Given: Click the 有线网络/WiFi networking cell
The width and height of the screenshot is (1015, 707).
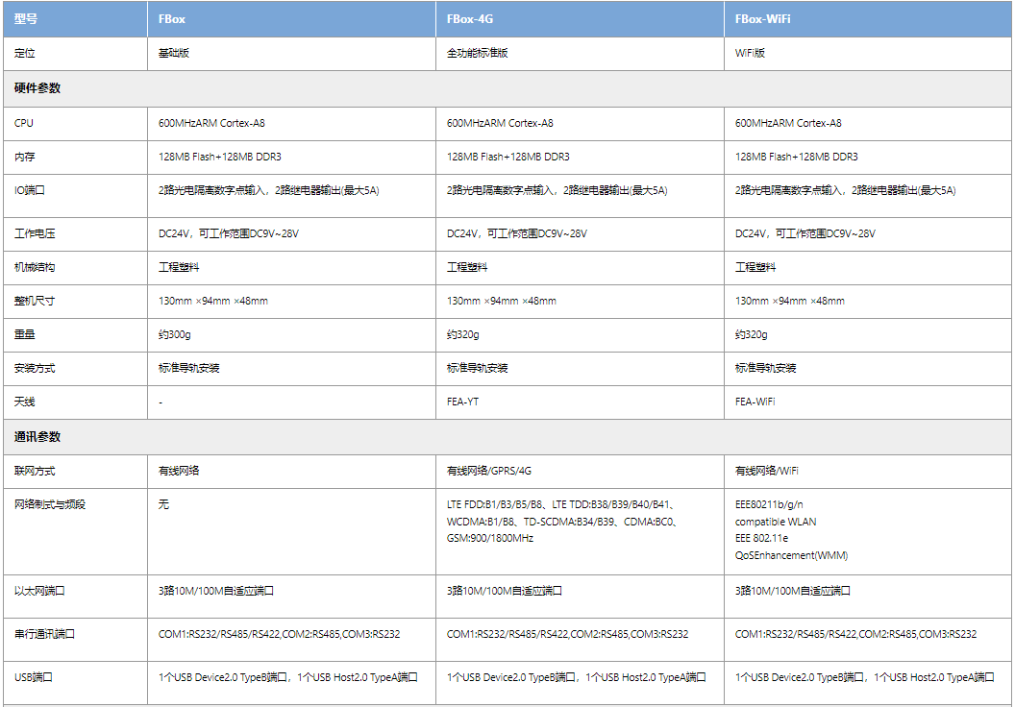Looking at the screenshot, I should click(x=767, y=471).
